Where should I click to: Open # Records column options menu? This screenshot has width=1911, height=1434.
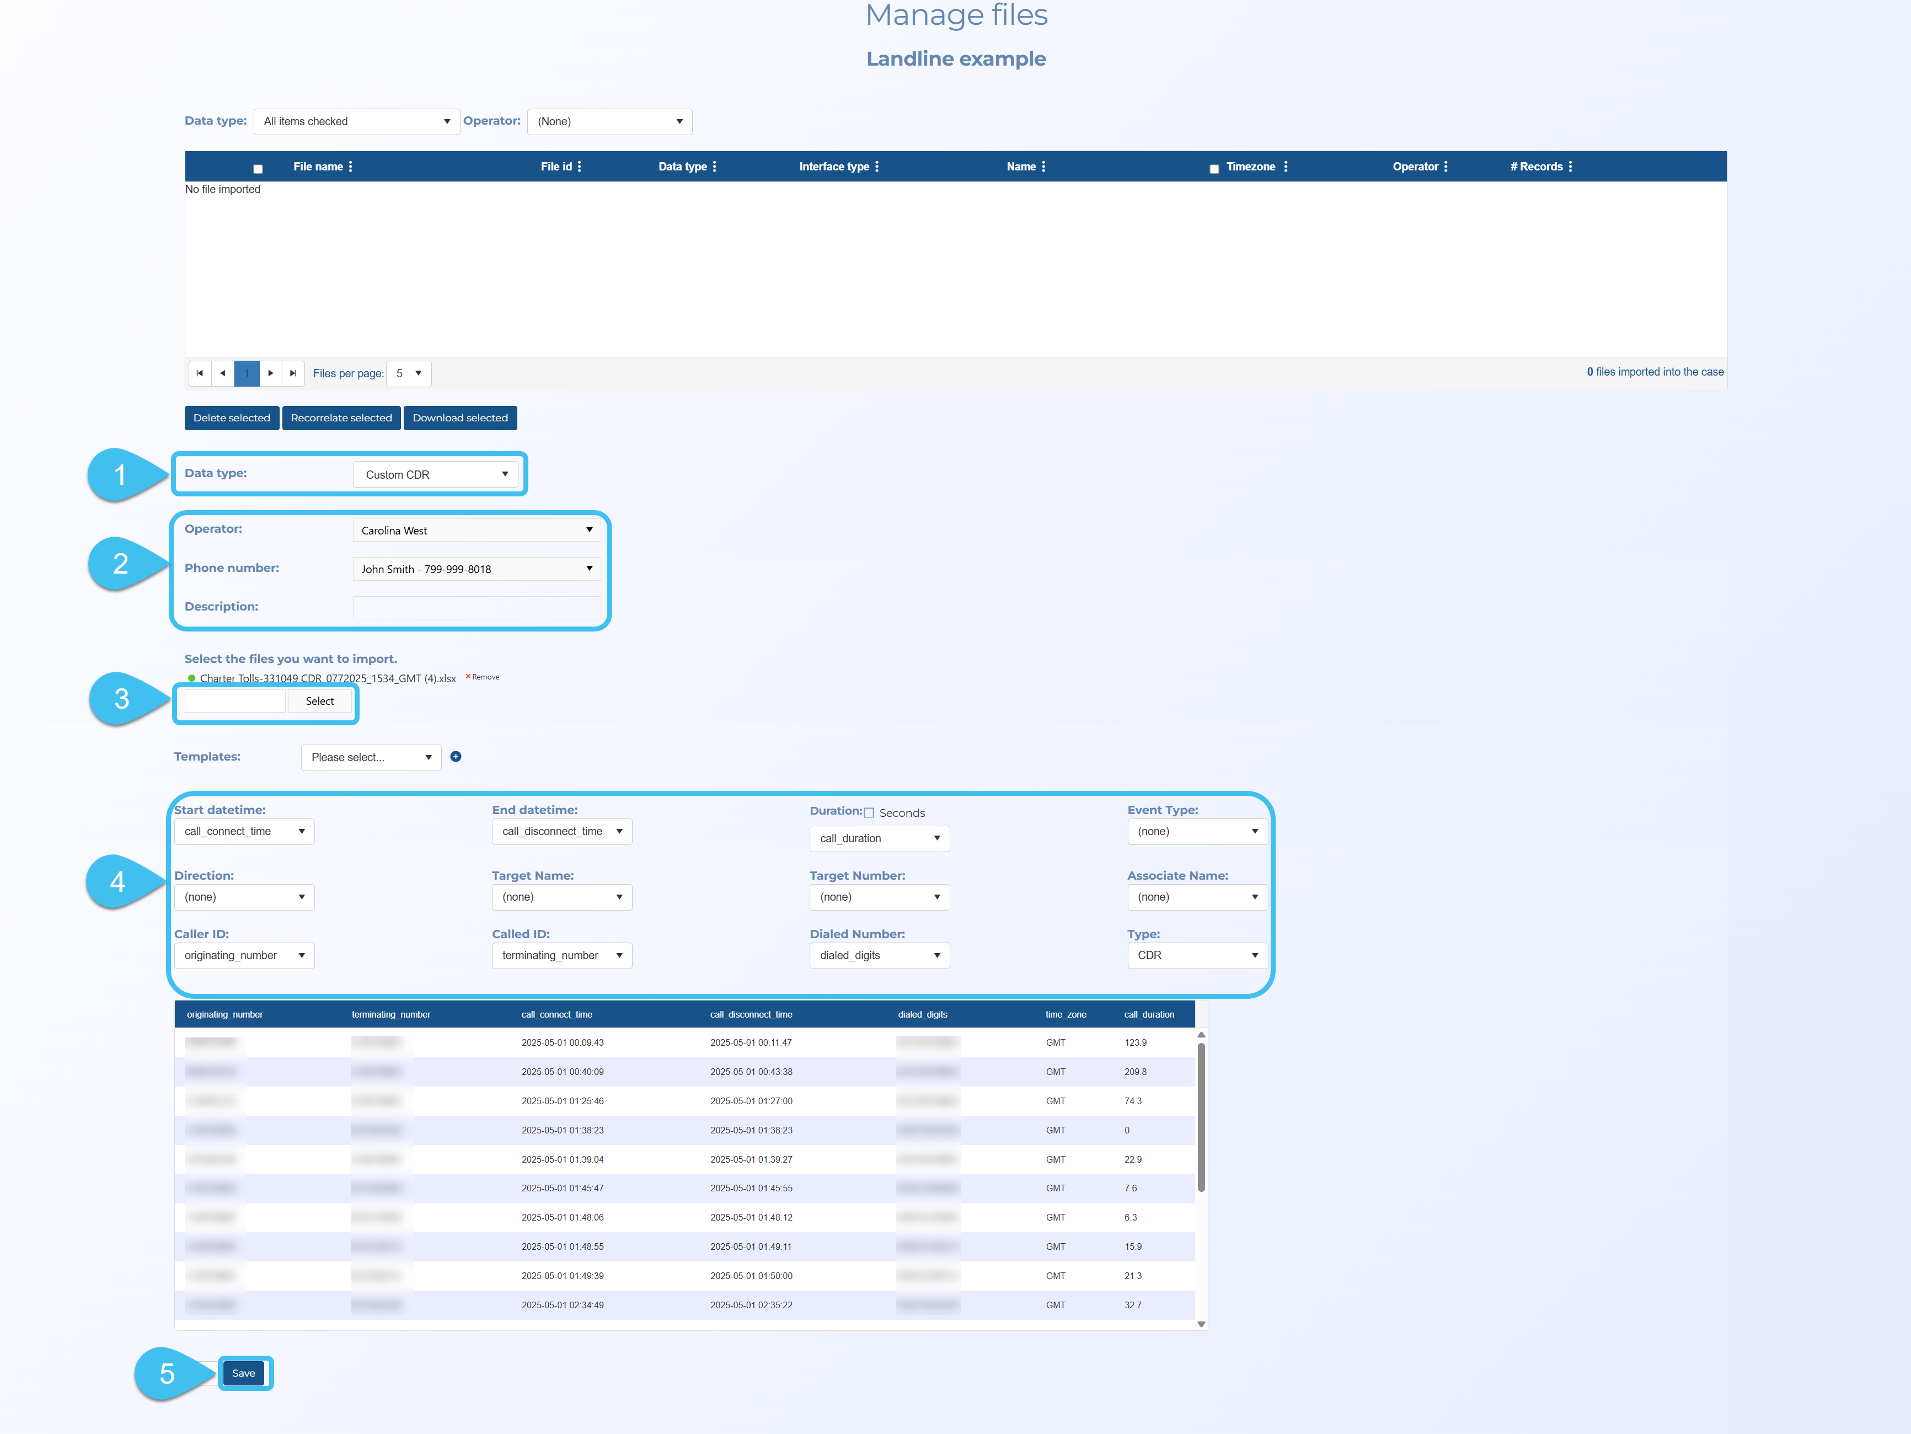coord(1570,167)
